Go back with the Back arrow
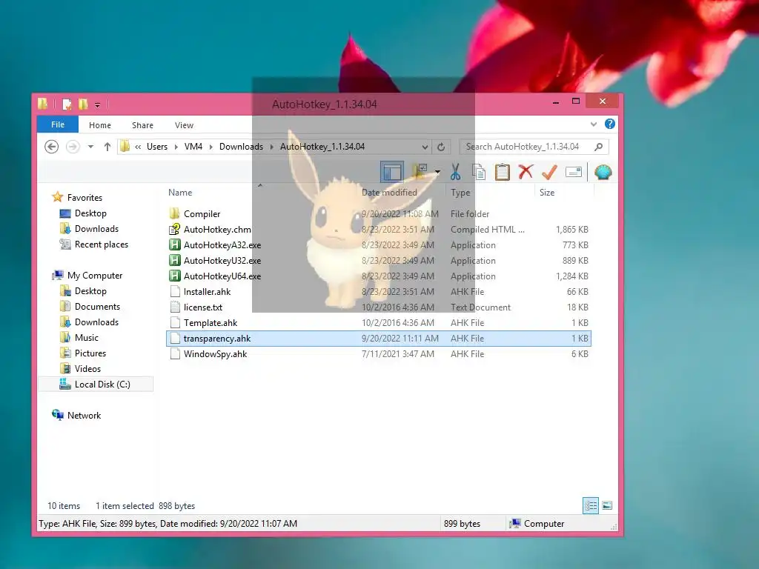The width and height of the screenshot is (759, 569). pyautogui.click(x=52, y=146)
